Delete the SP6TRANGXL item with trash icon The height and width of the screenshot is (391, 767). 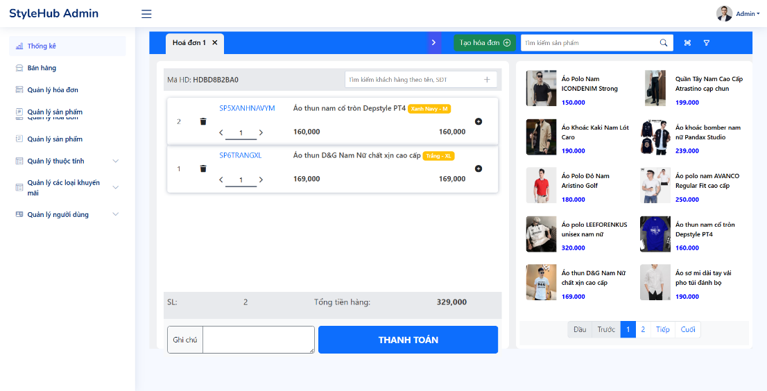[203, 168]
